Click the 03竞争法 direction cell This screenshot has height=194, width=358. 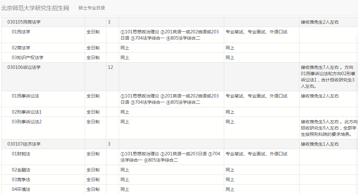[x=21, y=180]
